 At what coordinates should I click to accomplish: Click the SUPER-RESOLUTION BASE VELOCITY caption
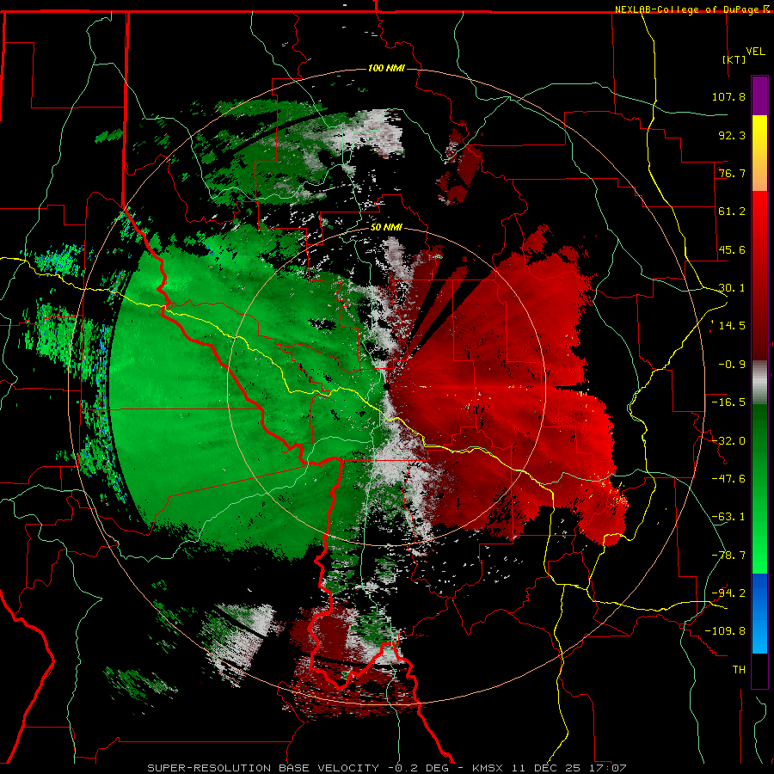[263, 768]
